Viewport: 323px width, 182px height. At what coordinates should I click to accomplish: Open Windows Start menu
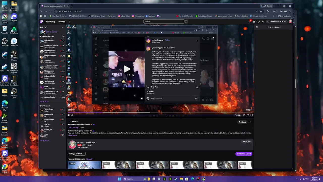(119, 179)
